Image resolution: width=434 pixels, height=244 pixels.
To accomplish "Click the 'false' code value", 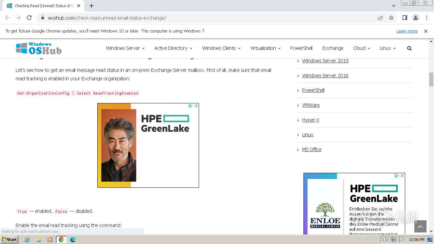I will pyautogui.click(x=61, y=211).
